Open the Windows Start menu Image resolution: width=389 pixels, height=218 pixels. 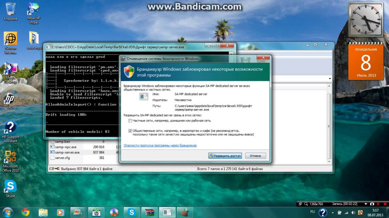(7, 212)
